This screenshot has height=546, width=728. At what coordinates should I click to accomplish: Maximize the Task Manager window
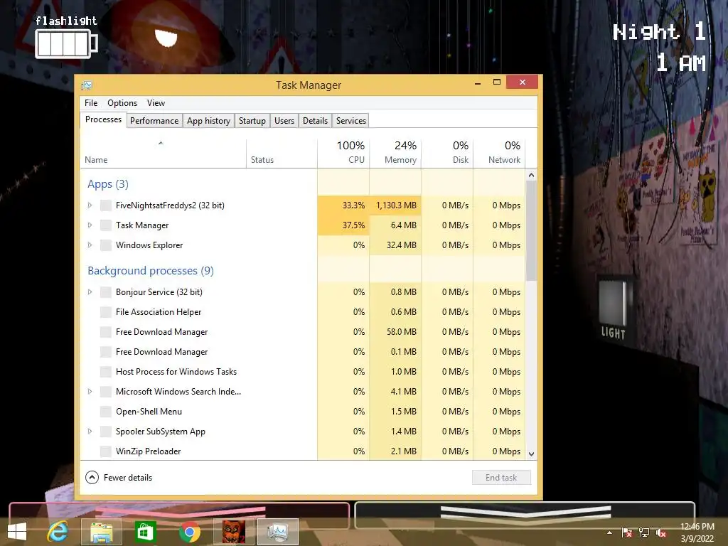coord(496,82)
